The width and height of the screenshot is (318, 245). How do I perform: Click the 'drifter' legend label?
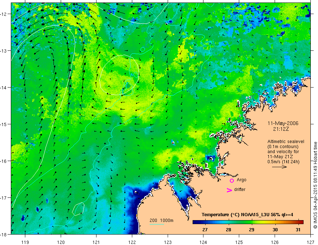pos(240,190)
